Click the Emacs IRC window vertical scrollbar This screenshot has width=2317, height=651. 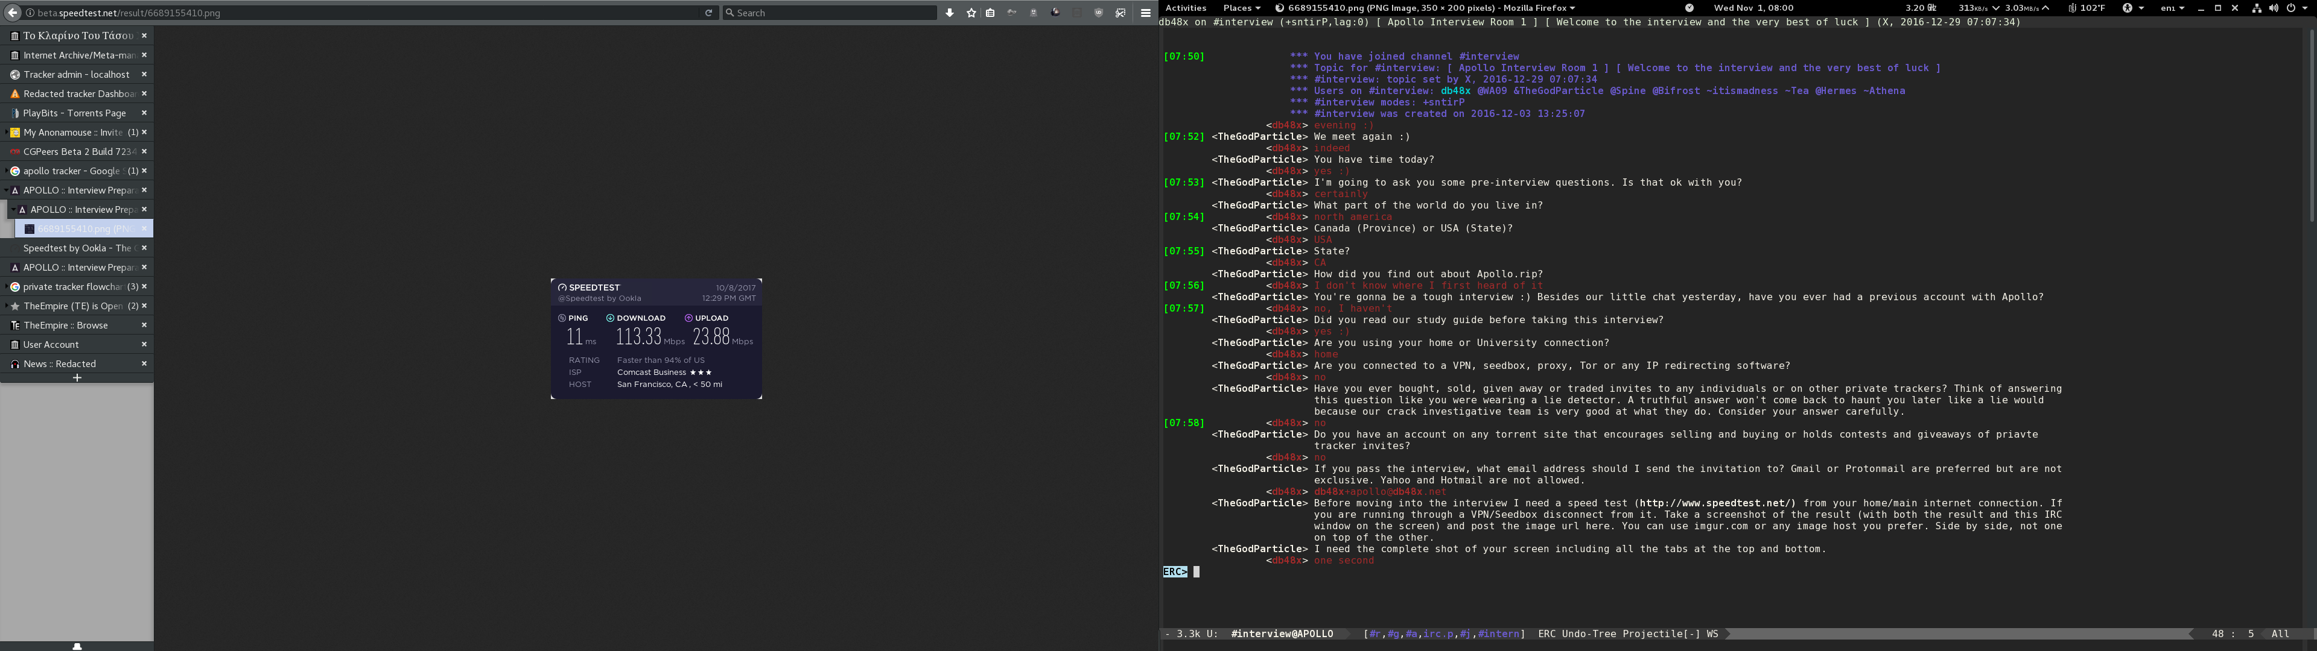tap(2312, 126)
